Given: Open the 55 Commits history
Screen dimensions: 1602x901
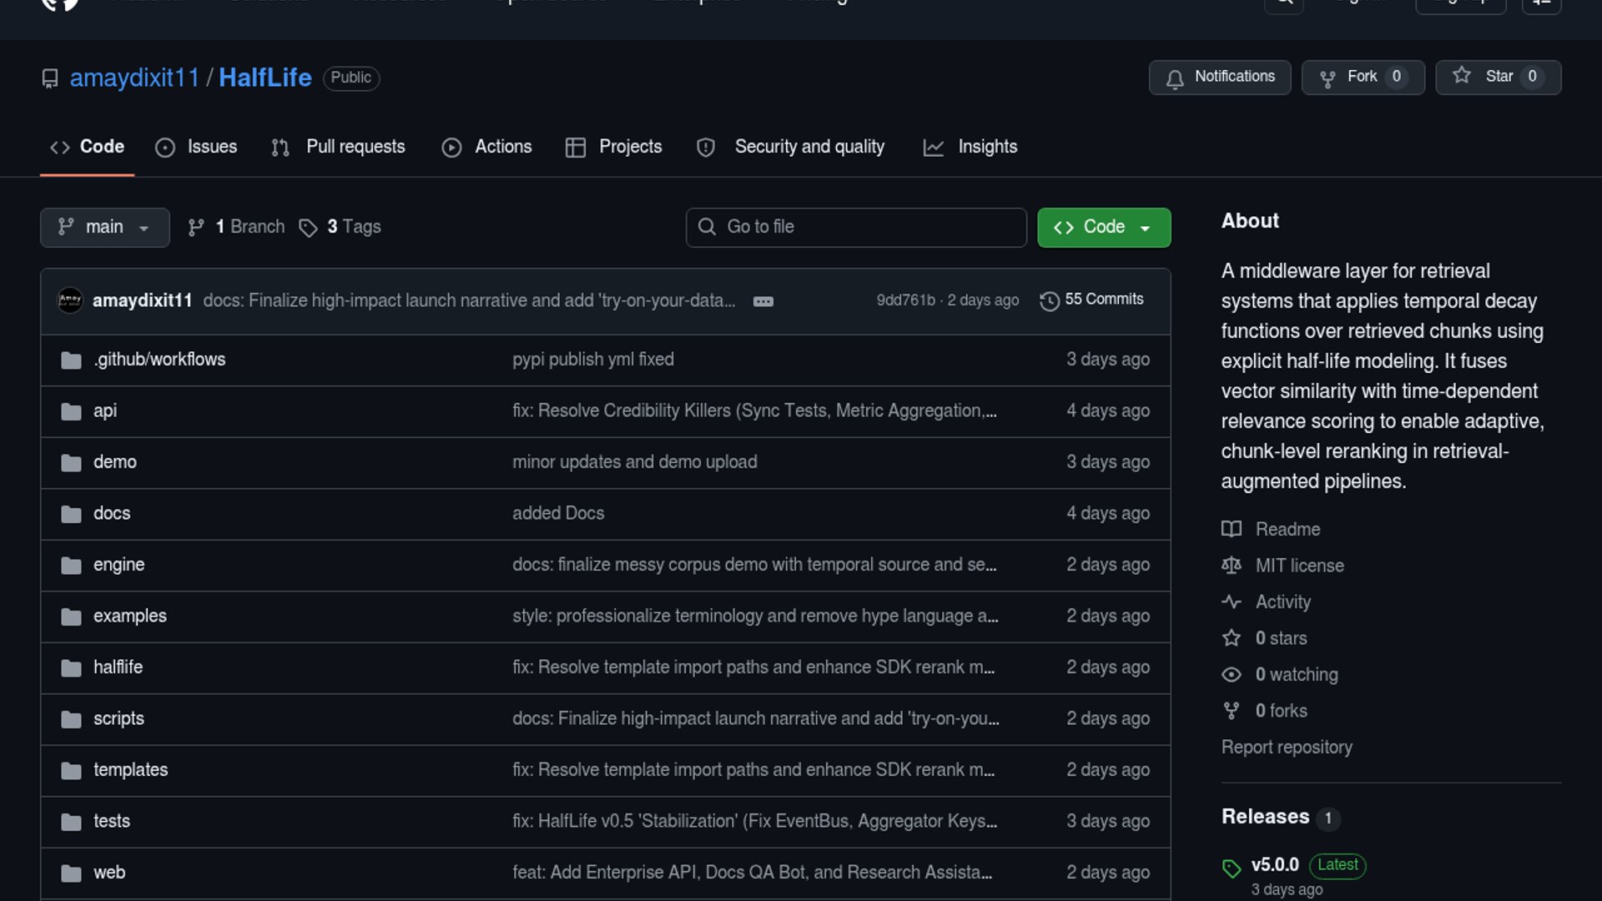Looking at the screenshot, I should point(1091,299).
